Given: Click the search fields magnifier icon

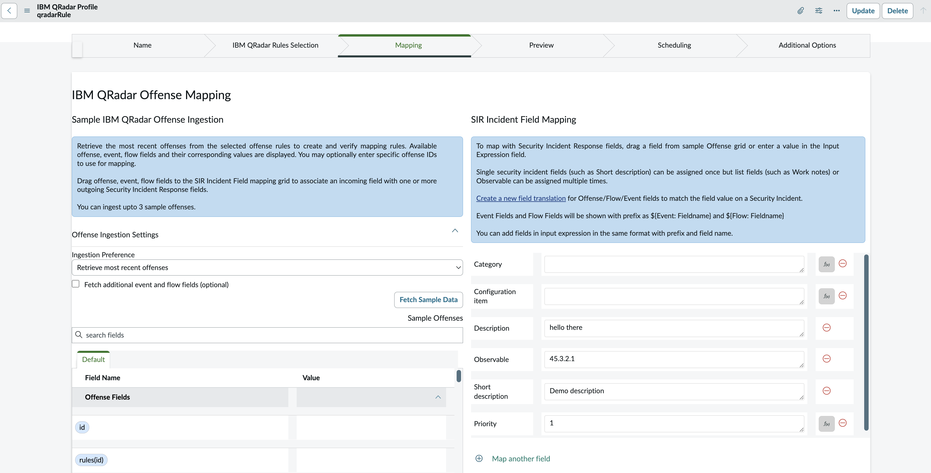Looking at the screenshot, I should tap(79, 335).
